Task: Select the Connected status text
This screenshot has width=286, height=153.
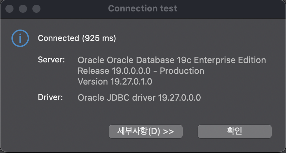Action: point(58,38)
